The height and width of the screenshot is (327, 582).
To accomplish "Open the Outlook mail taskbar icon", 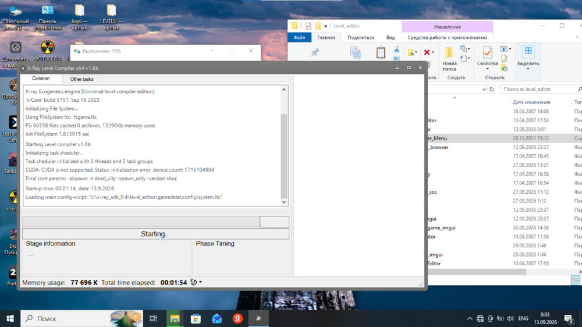I will (217, 318).
